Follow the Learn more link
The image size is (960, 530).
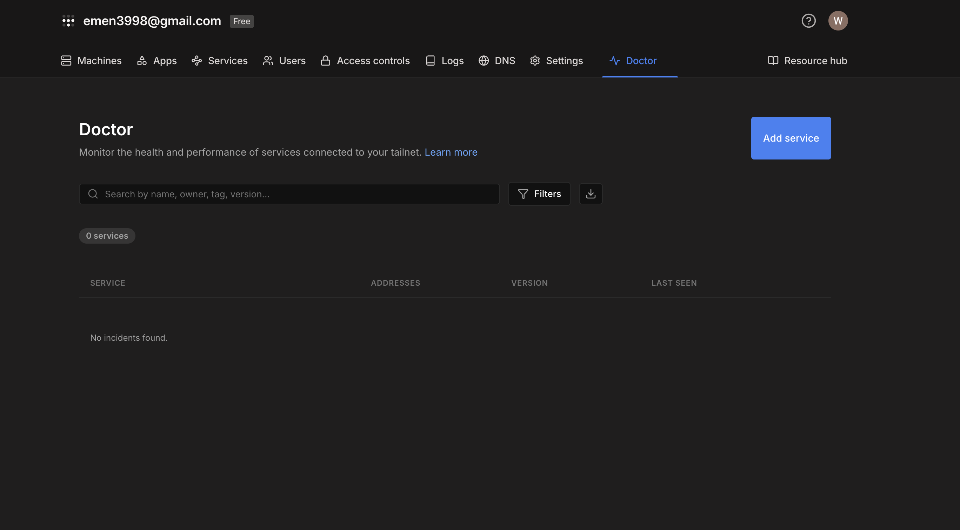tap(451, 152)
